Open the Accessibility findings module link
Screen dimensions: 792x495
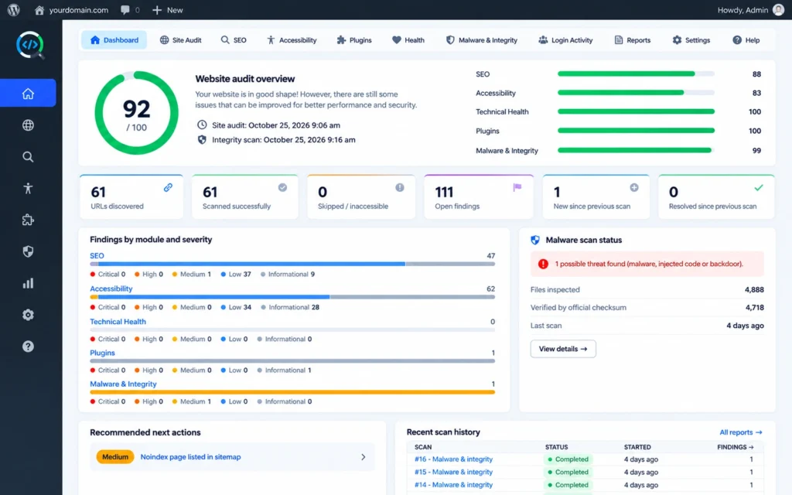click(111, 288)
